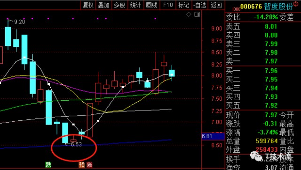
Task: Click the last cyan candlestick near 8.00
Action: [x=172, y=73]
